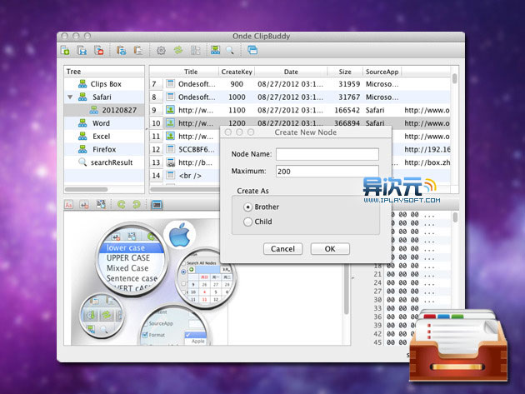The height and width of the screenshot is (394, 525).
Task: Click the gray tree layout toolbar icon
Action: click(x=195, y=51)
